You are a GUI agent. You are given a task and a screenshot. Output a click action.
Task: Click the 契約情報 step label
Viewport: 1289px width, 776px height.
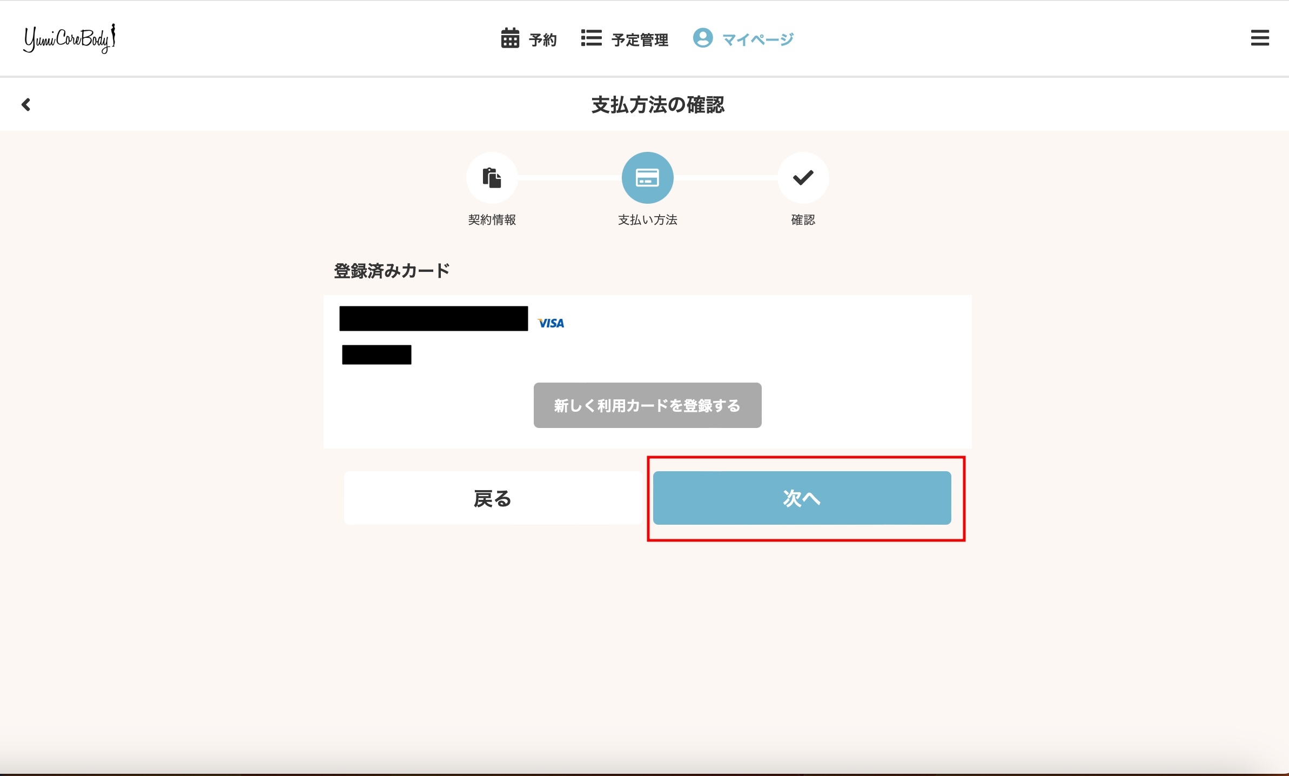pos(492,220)
